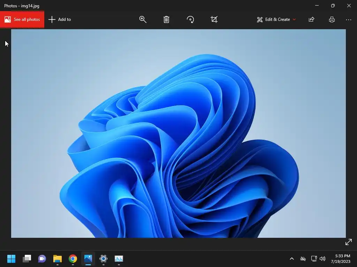This screenshot has height=267, width=357.
Task: Open Settings gear on the taskbar
Action: pos(103,259)
